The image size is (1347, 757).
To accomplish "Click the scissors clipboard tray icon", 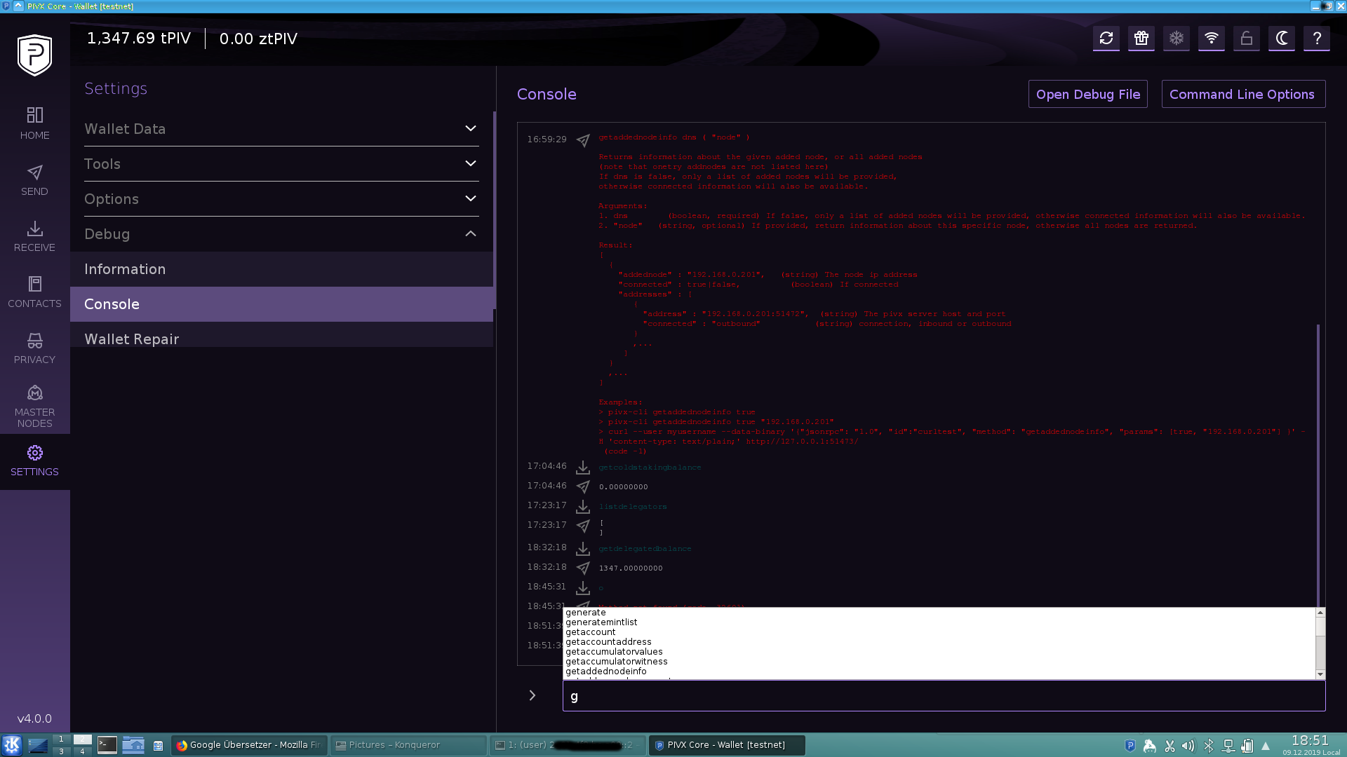I will [x=1170, y=746].
